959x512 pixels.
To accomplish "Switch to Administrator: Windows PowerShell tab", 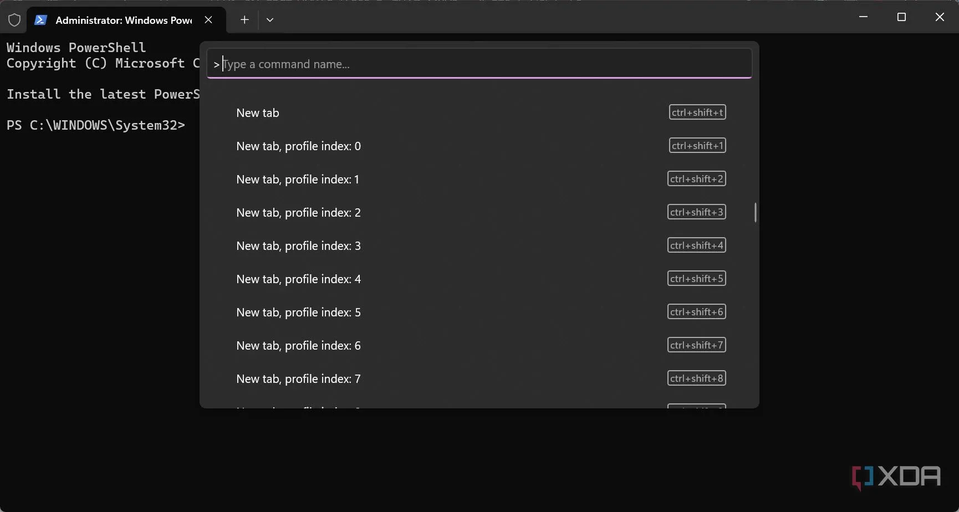I will [124, 21].
